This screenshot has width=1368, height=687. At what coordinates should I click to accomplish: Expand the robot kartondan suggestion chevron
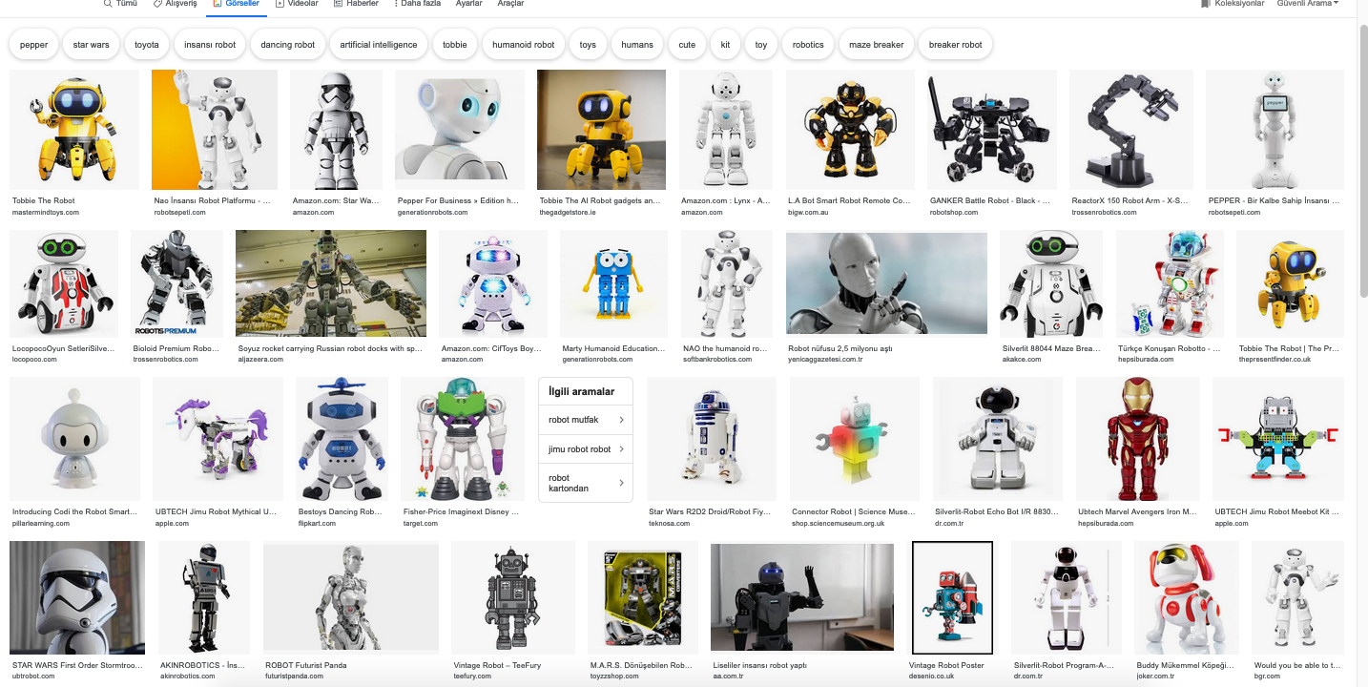pos(621,483)
